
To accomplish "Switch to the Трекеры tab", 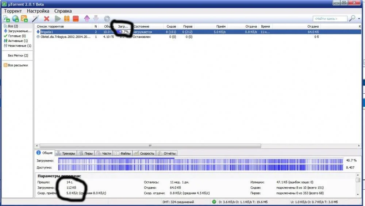I will 66,153.
